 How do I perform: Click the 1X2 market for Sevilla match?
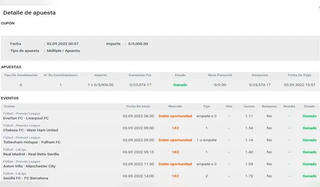click(175, 176)
